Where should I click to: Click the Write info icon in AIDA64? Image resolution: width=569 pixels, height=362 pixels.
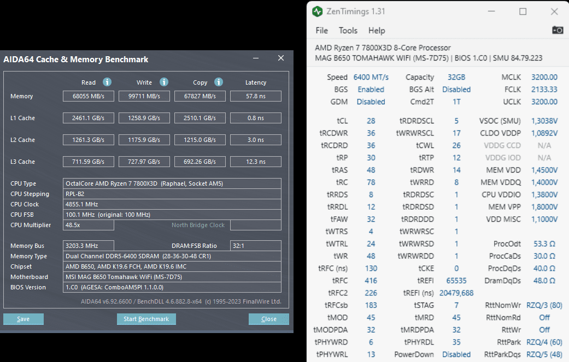pyautogui.click(x=164, y=82)
